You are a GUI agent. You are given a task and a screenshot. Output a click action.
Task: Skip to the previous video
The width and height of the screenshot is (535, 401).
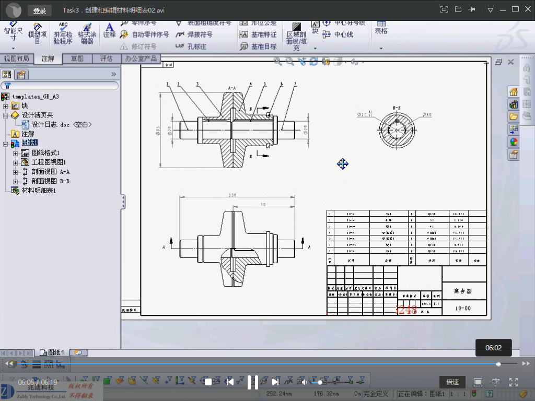pyautogui.click(x=230, y=382)
